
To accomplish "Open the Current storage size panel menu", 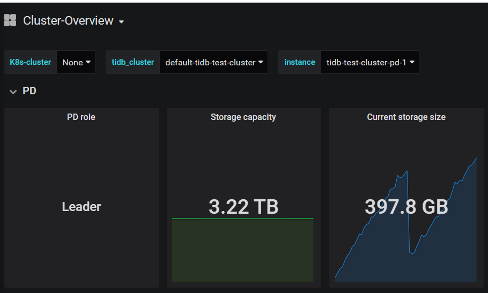I will click(406, 117).
